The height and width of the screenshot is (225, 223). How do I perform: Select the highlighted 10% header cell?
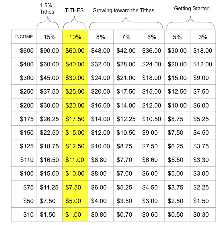click(75, 37)
